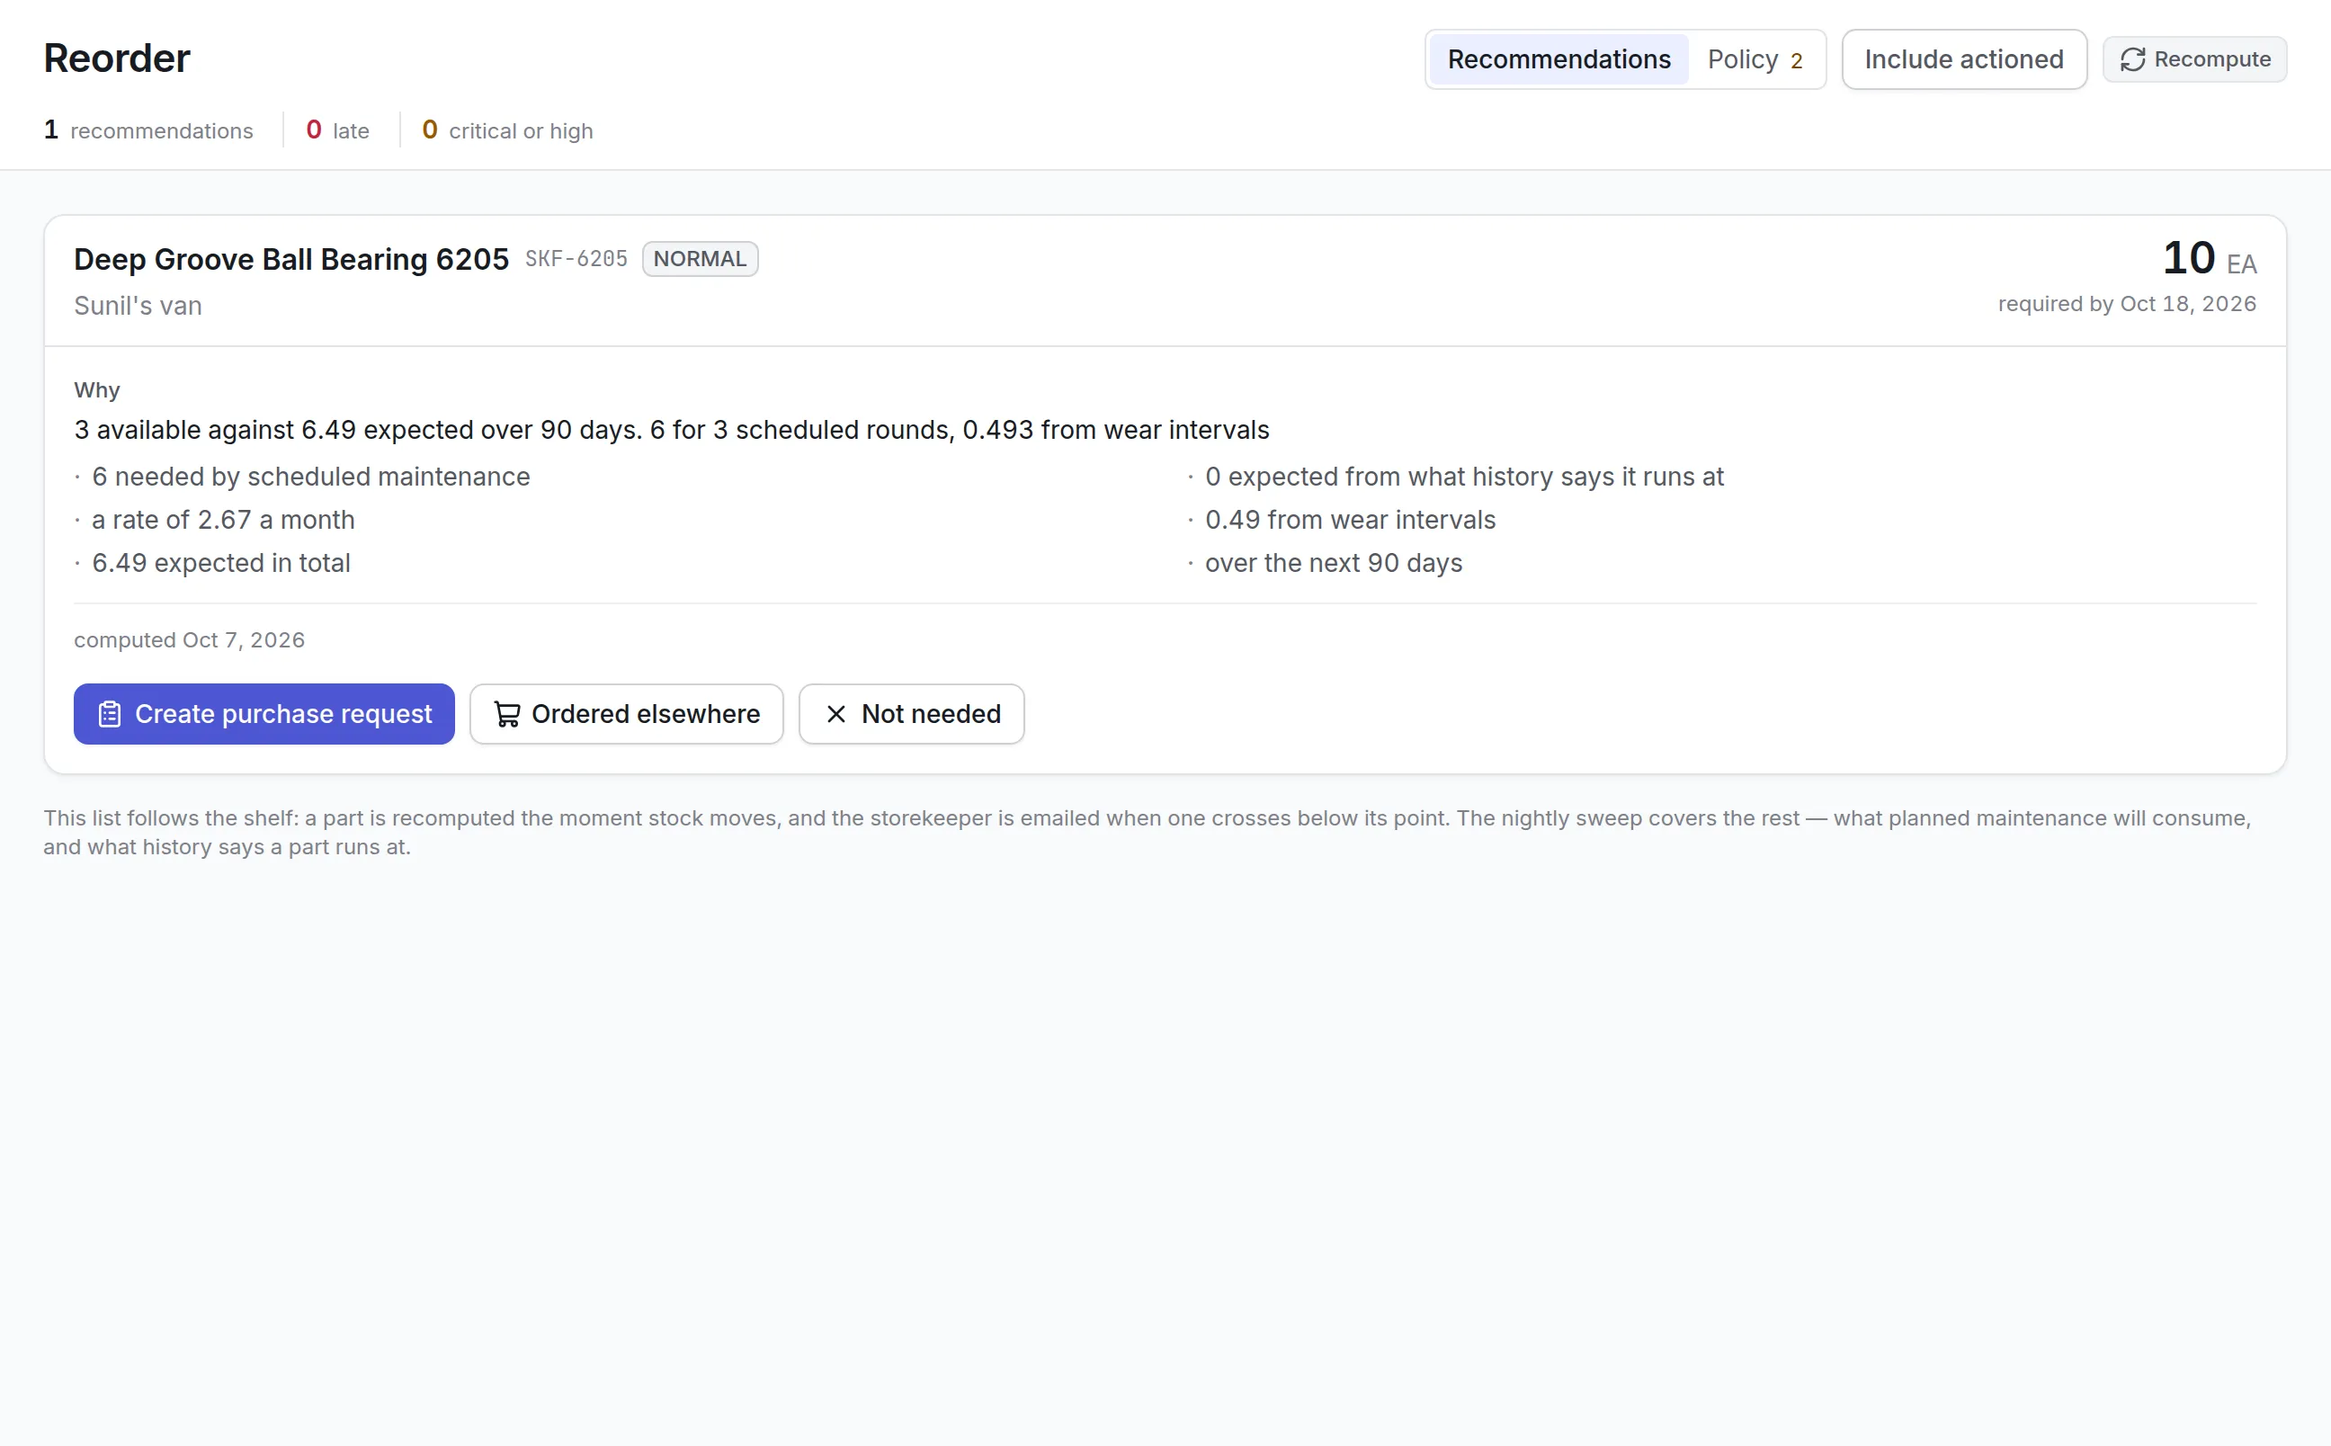Click '0.49 from wear intervals' line
This screenshot has width=2331, height=1446.
(1350, 521)
